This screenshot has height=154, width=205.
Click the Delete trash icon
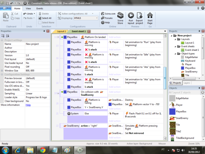click(40, 14)
